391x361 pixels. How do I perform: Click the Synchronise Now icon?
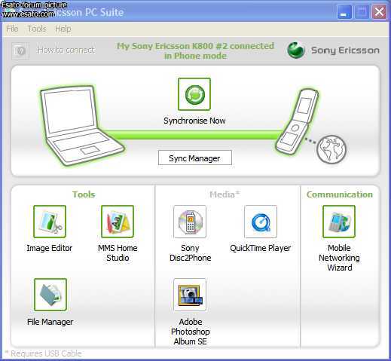[x=194, y=94]
